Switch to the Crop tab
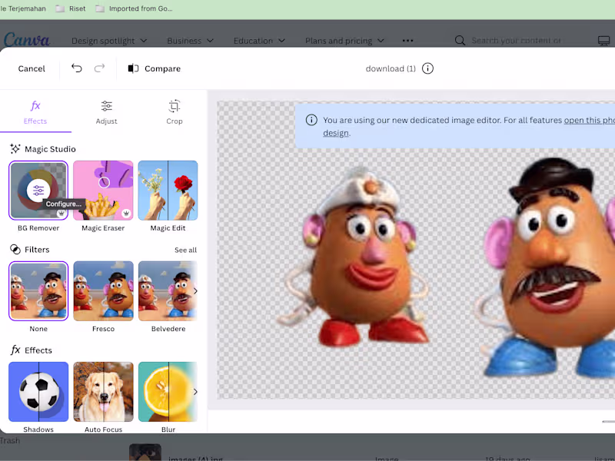The image size is (615, 461). point(175,111)
